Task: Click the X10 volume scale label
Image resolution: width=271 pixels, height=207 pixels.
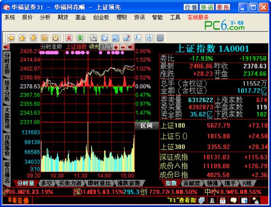Action: click(35, 168)
